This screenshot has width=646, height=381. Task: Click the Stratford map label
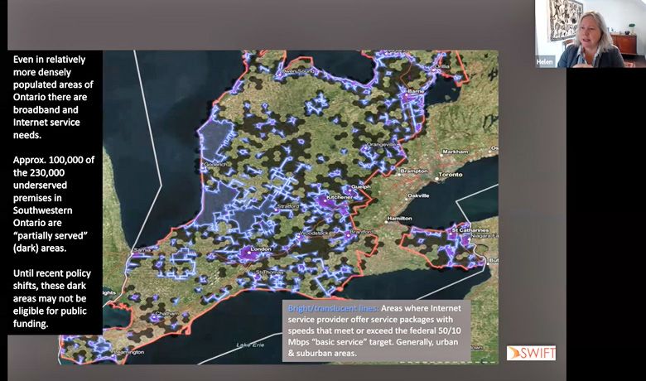click(x=288, y=206)
